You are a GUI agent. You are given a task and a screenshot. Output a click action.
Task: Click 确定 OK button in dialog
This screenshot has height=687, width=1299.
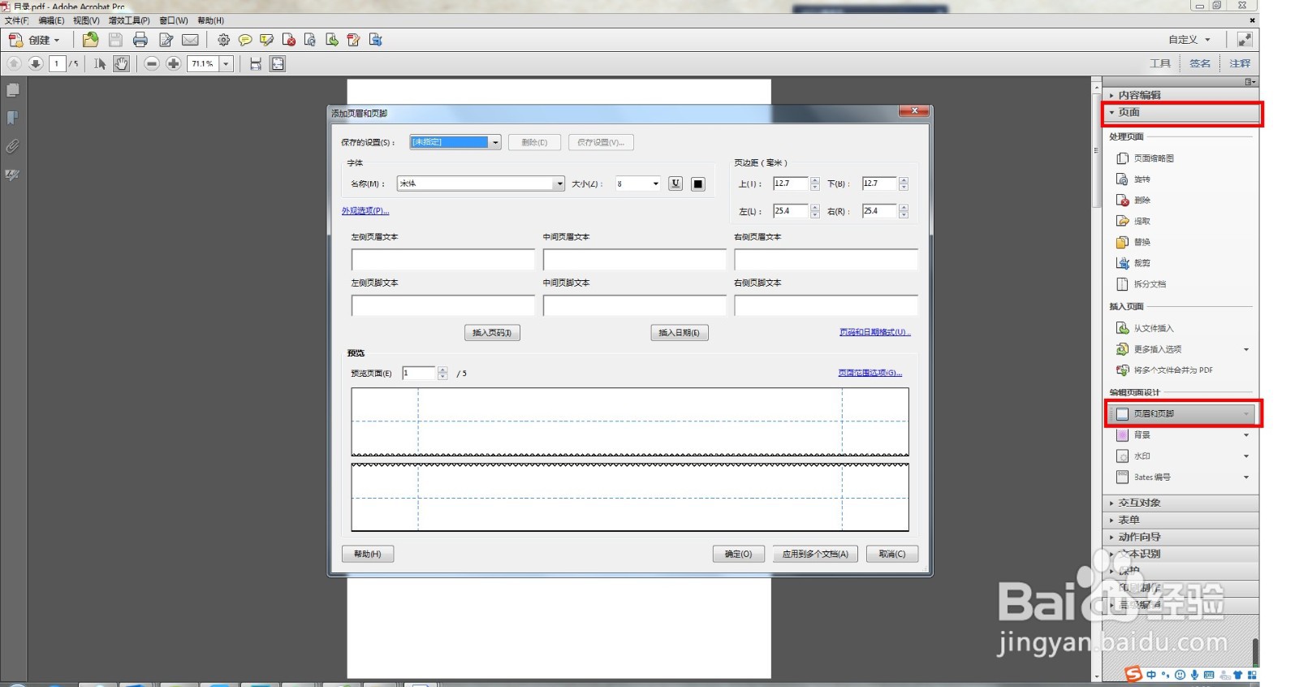coord(738,554)
